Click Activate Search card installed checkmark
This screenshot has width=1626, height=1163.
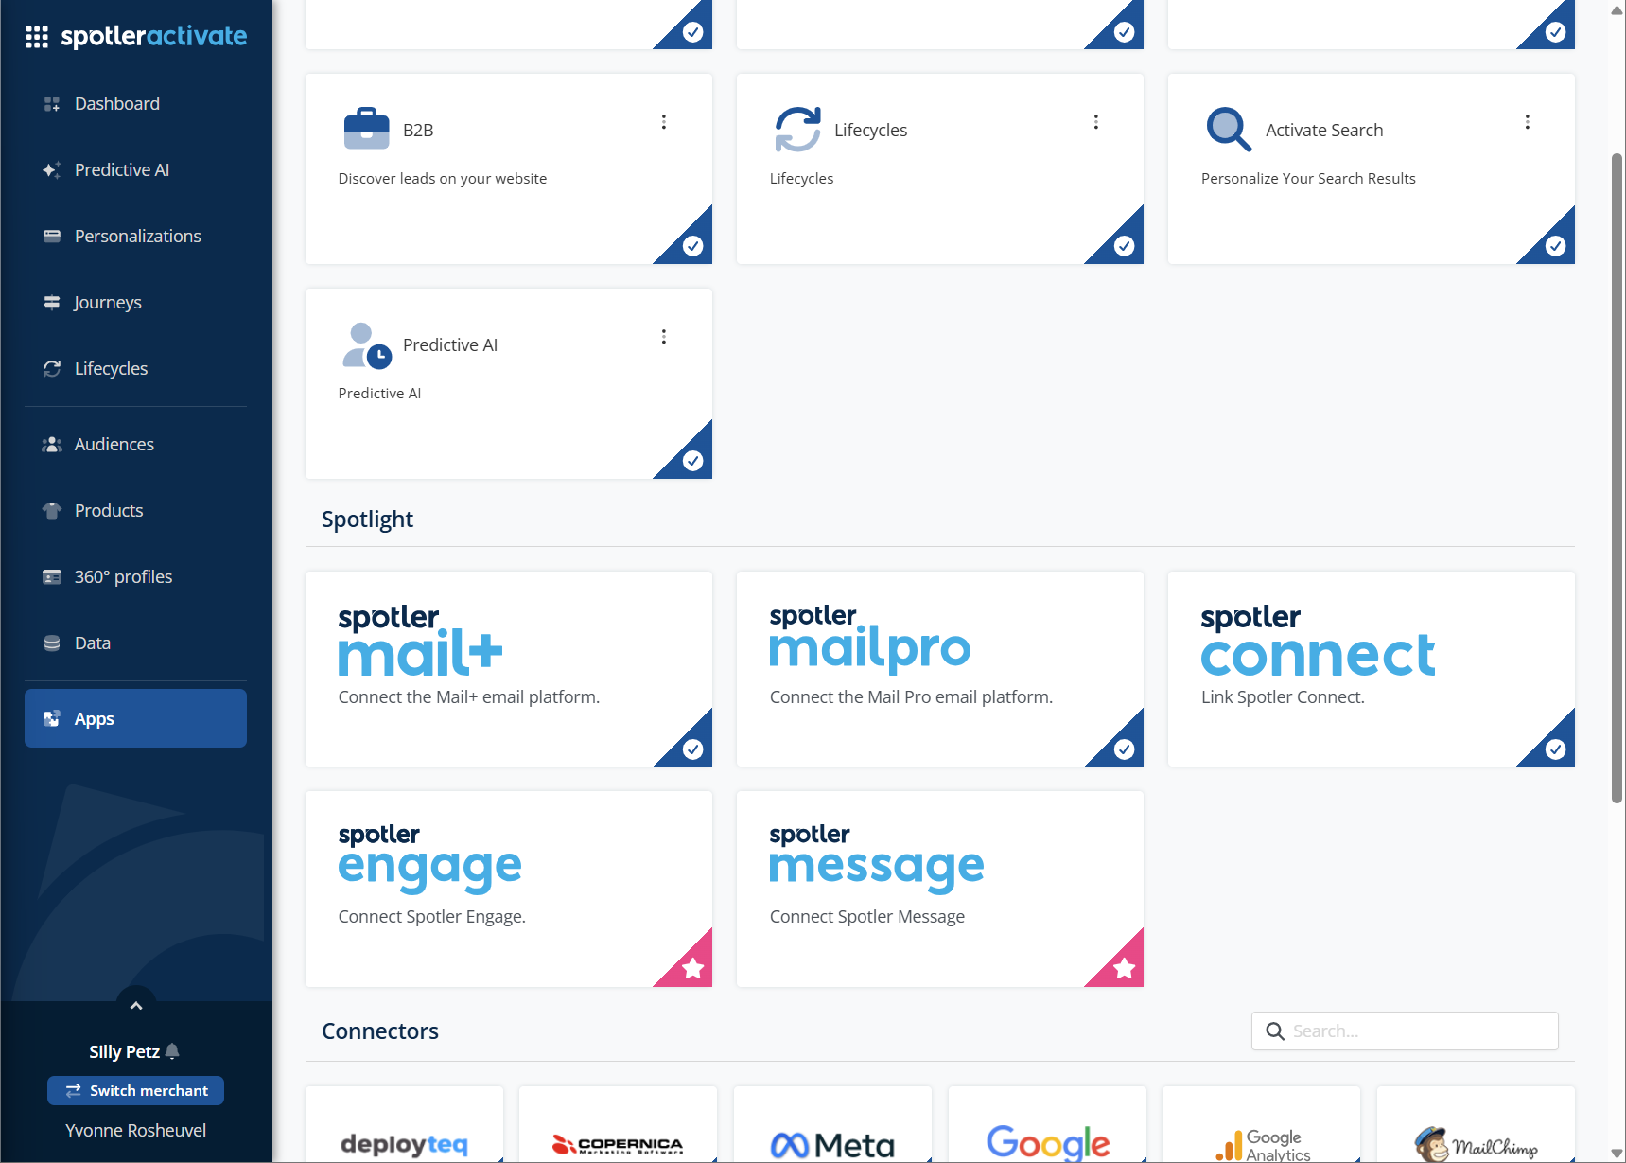pyautogui.click(x=1555, y=245)
